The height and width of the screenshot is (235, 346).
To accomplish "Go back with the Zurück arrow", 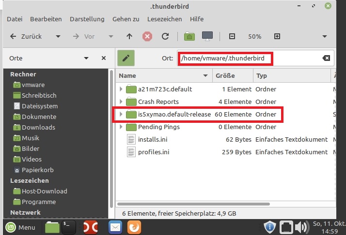I will click(13, 36).
